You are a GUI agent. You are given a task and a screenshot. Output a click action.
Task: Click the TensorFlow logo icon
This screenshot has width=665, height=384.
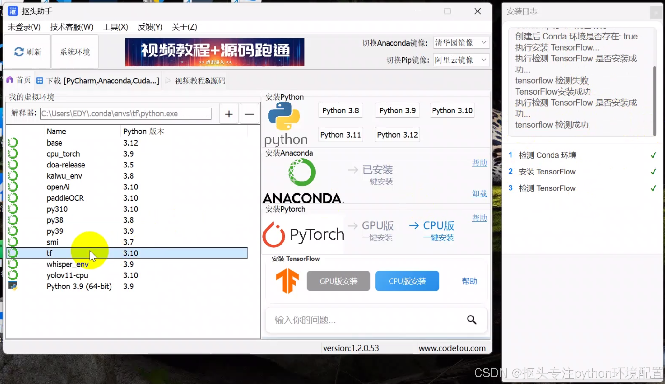[287, 281]
